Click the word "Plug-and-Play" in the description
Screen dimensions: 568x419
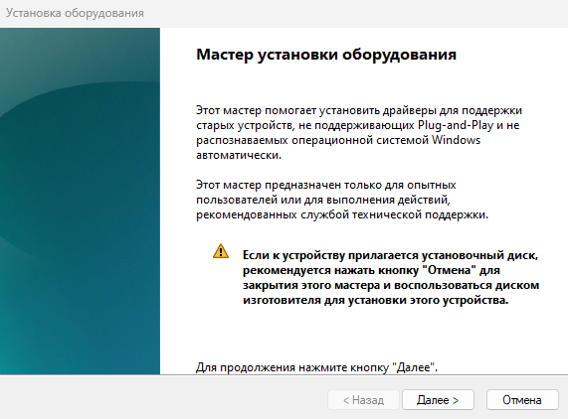click(x=456, y=125)
